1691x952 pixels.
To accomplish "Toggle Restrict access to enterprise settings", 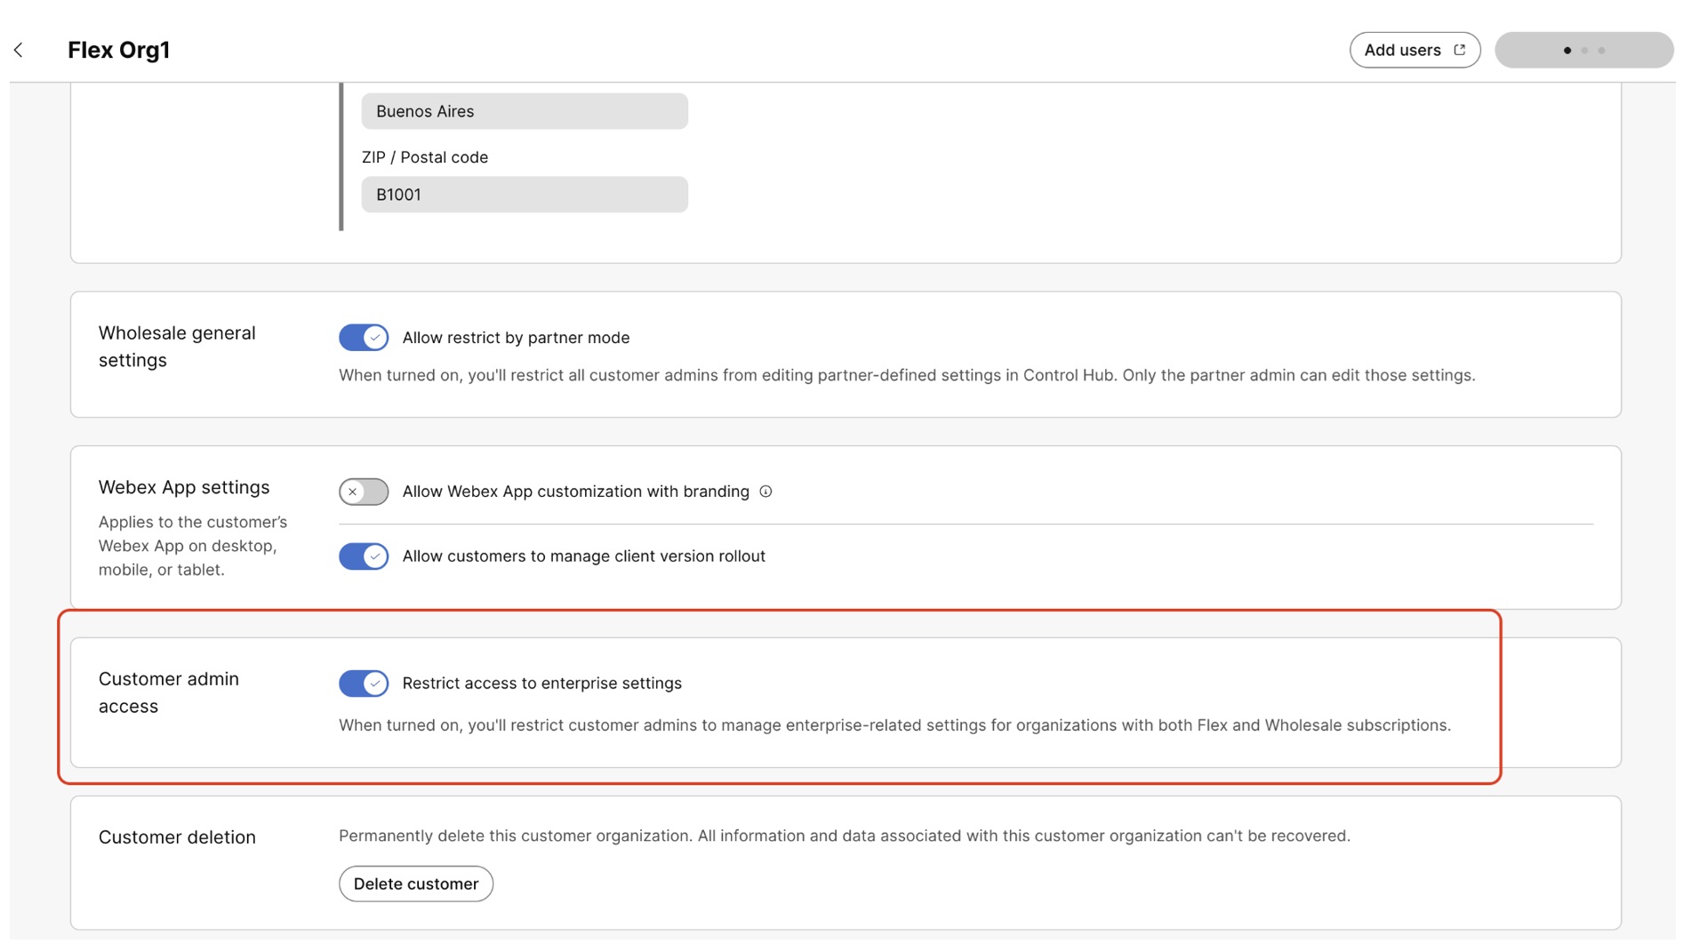I will point(364,684).
